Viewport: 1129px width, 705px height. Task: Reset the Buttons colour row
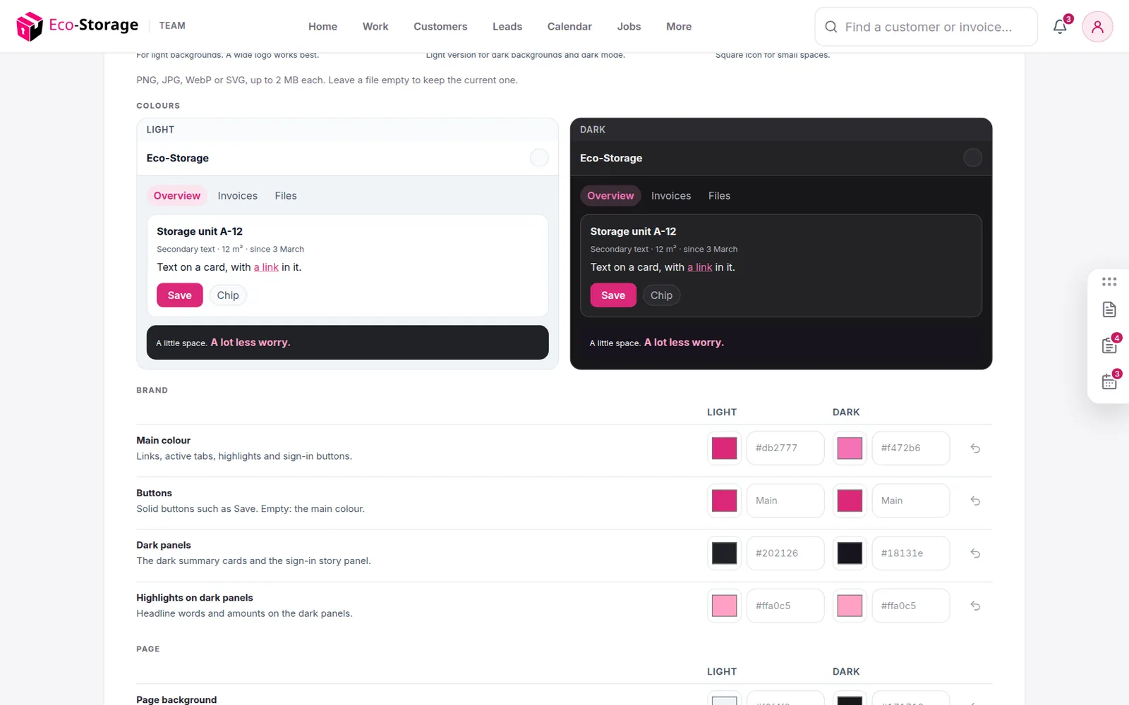pos(975,501)
